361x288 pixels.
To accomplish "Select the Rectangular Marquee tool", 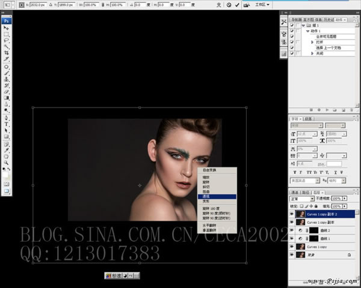I will [6, 34].
